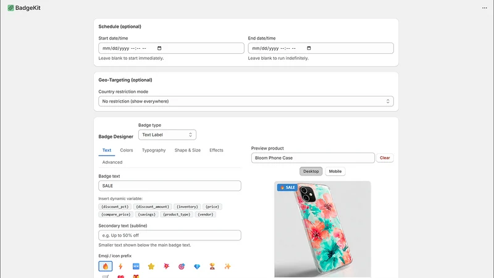The width and height of the screenshot is (494, 278).
Task: Click the Badge text input containing SALE
Action: coord(170,186)
